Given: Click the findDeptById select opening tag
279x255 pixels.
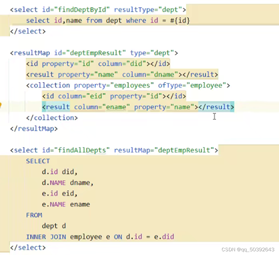Looking at the screenshot, I should point(98,10).
